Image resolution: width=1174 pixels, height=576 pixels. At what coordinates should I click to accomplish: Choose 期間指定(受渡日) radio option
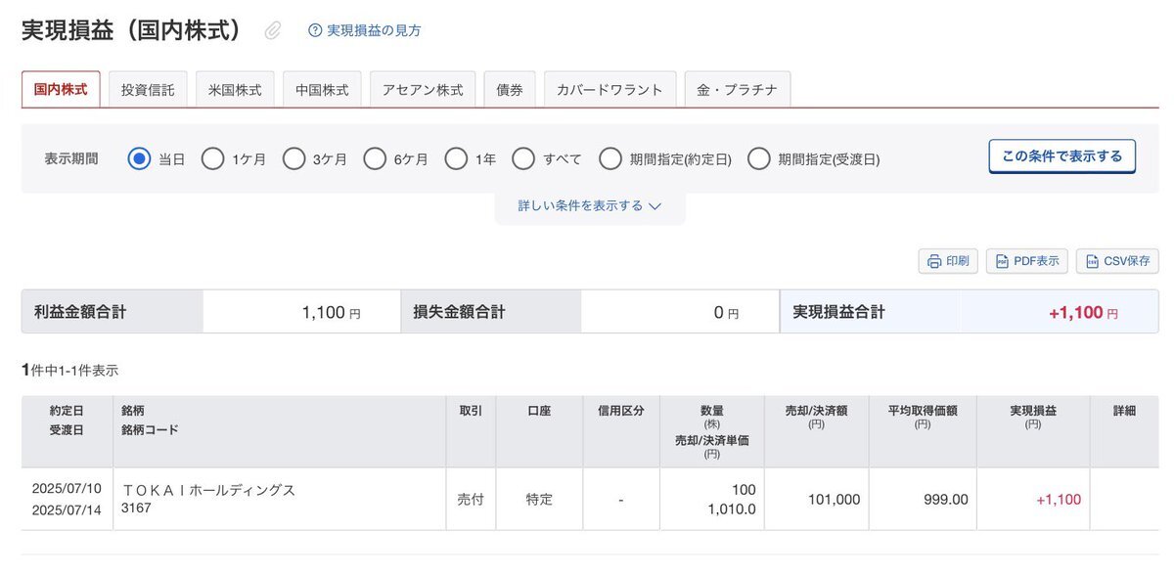758,158
